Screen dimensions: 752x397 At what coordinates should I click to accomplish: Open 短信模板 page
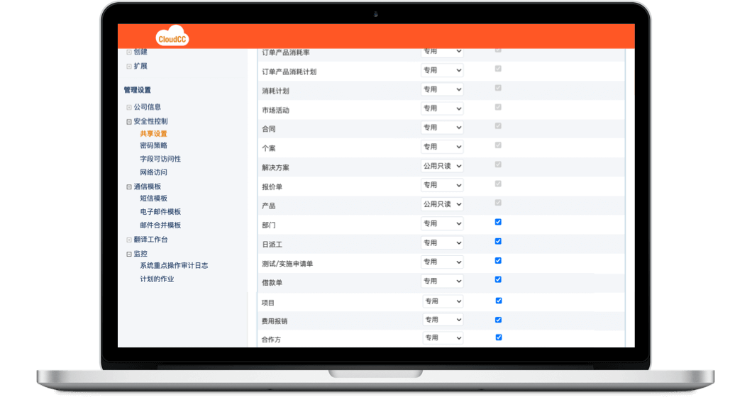153,198
